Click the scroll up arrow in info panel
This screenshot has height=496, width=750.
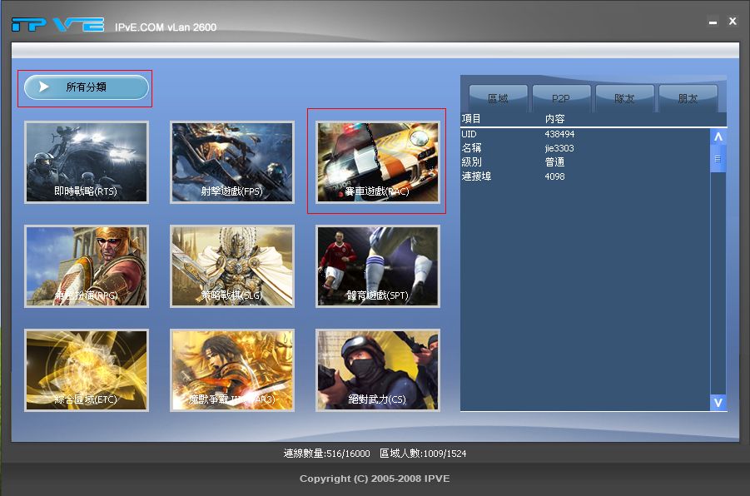coord(718,137)
